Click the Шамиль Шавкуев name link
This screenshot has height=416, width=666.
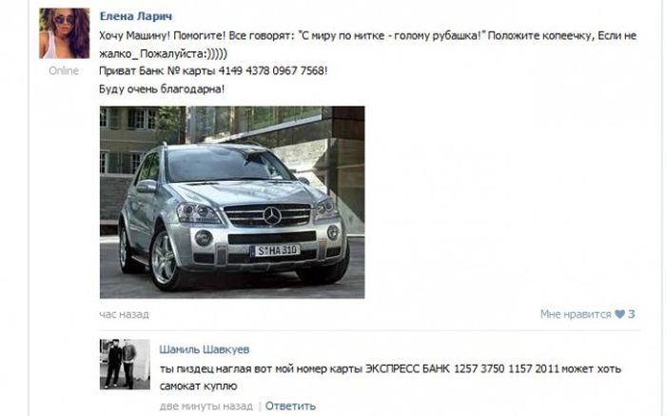[x=205, y=349]
